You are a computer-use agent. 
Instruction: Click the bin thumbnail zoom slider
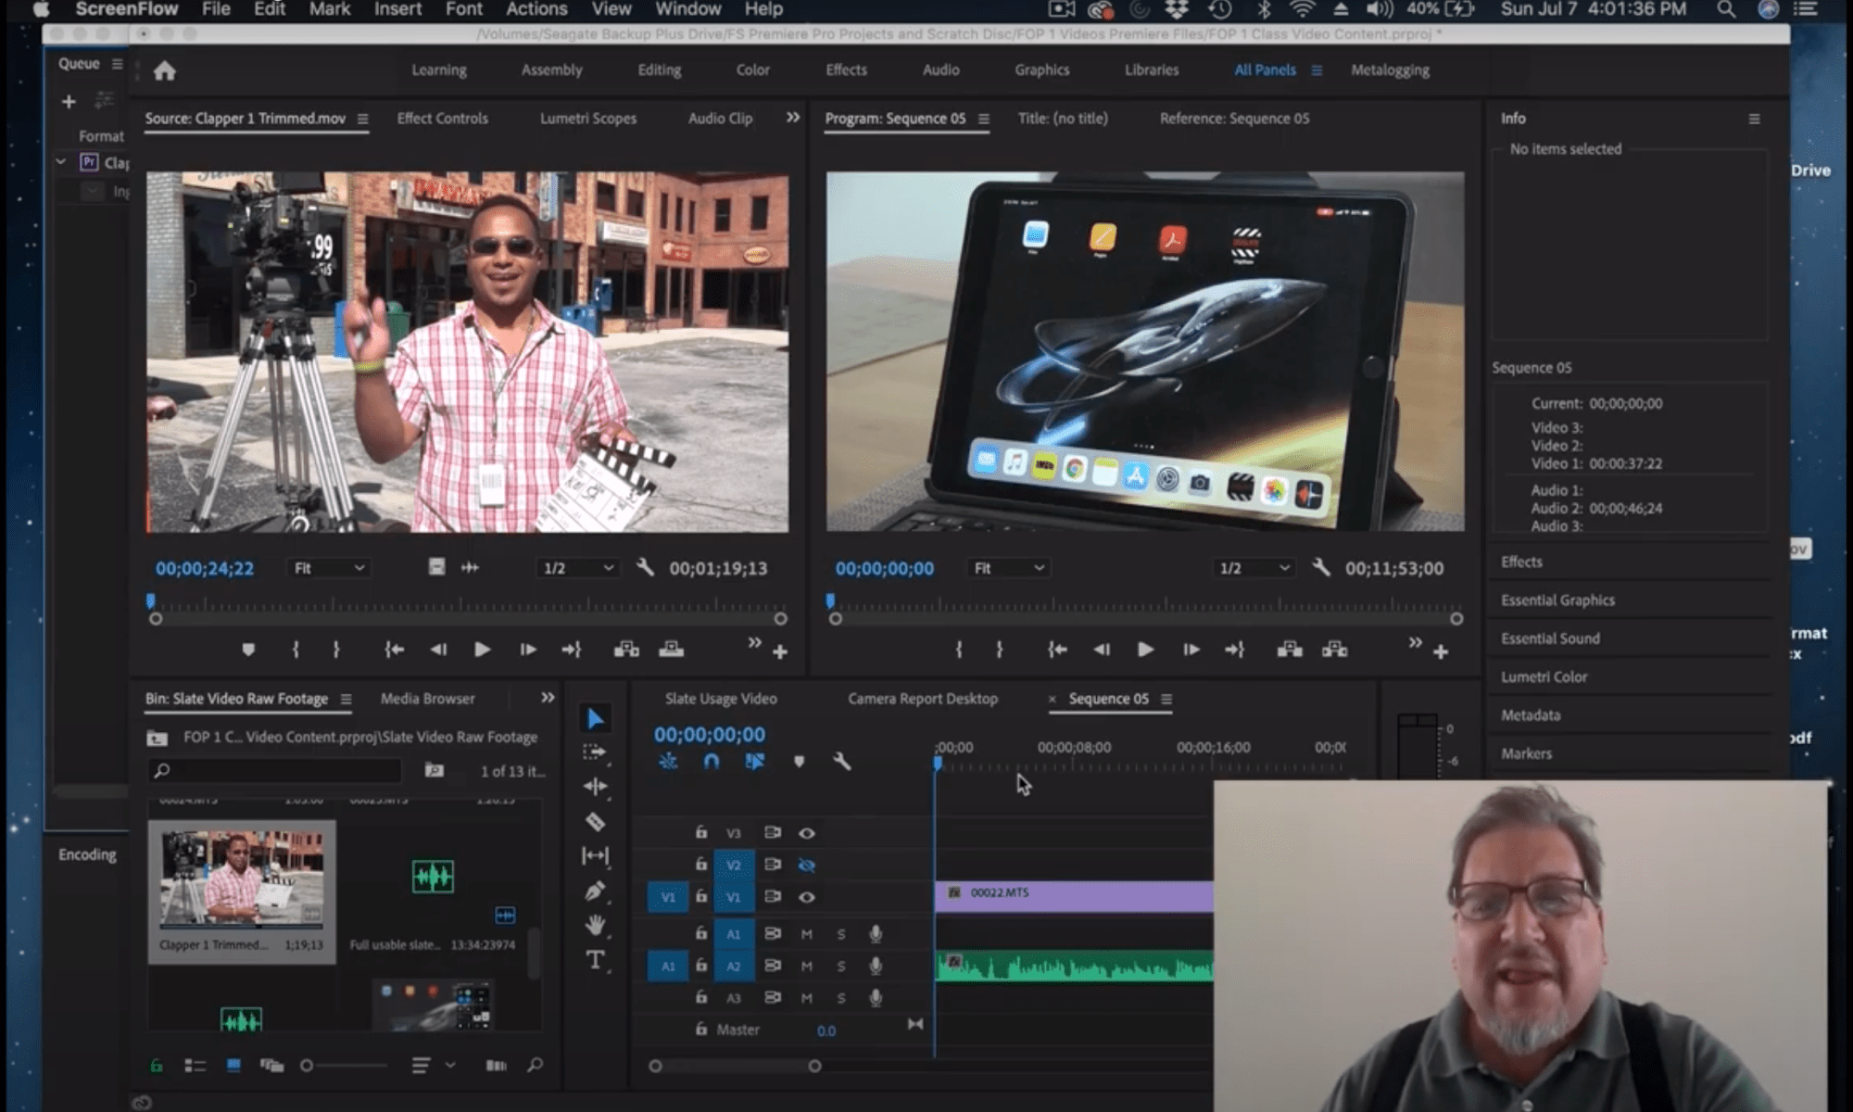click(308, 1066)
